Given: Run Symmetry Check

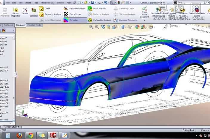Looking at the screenshot, I should click(x=124, y=9).
